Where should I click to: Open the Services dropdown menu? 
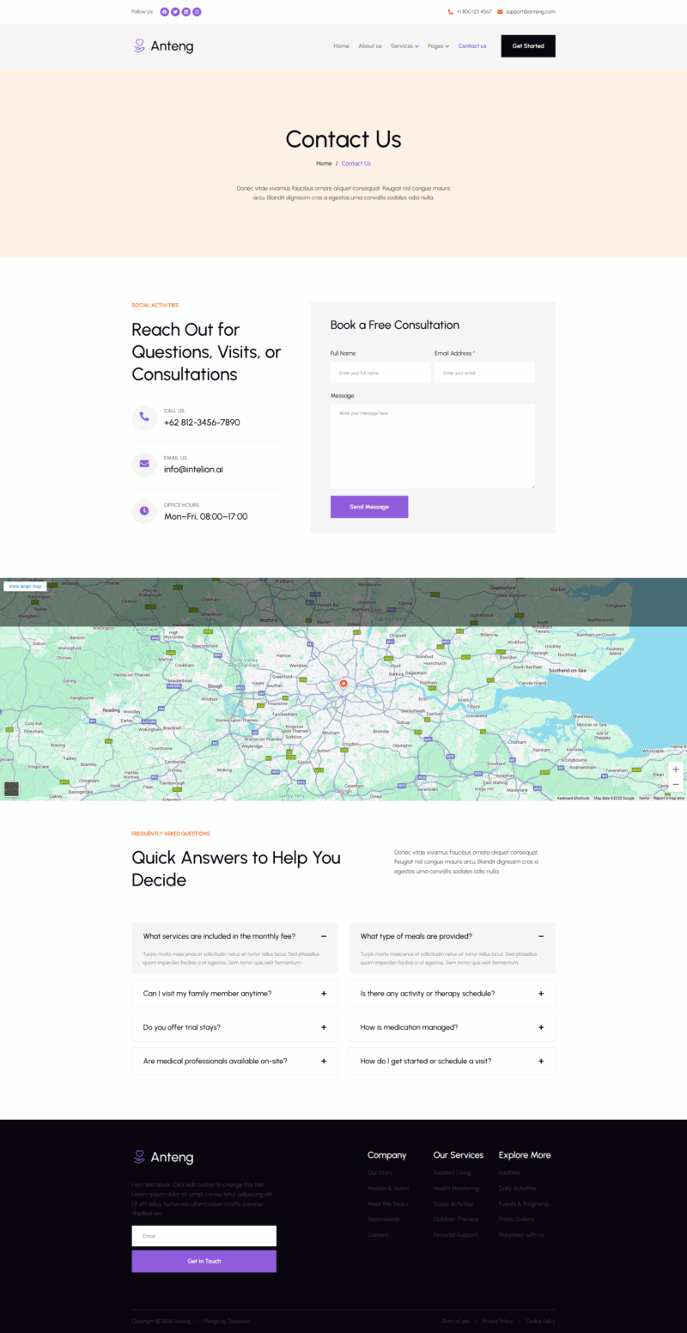[x=404, y=46]
